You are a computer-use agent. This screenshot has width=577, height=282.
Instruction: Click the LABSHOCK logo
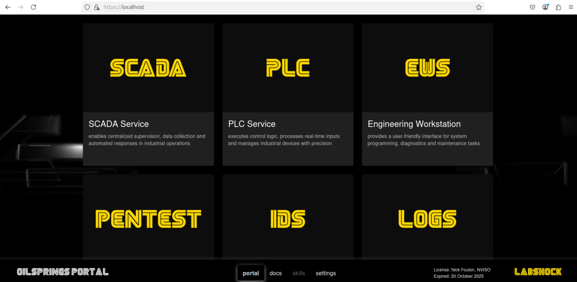coord(538,272)
